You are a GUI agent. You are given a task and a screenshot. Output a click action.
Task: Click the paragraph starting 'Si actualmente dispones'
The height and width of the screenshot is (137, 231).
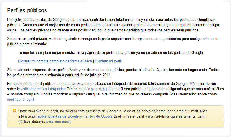coord(113,72)
